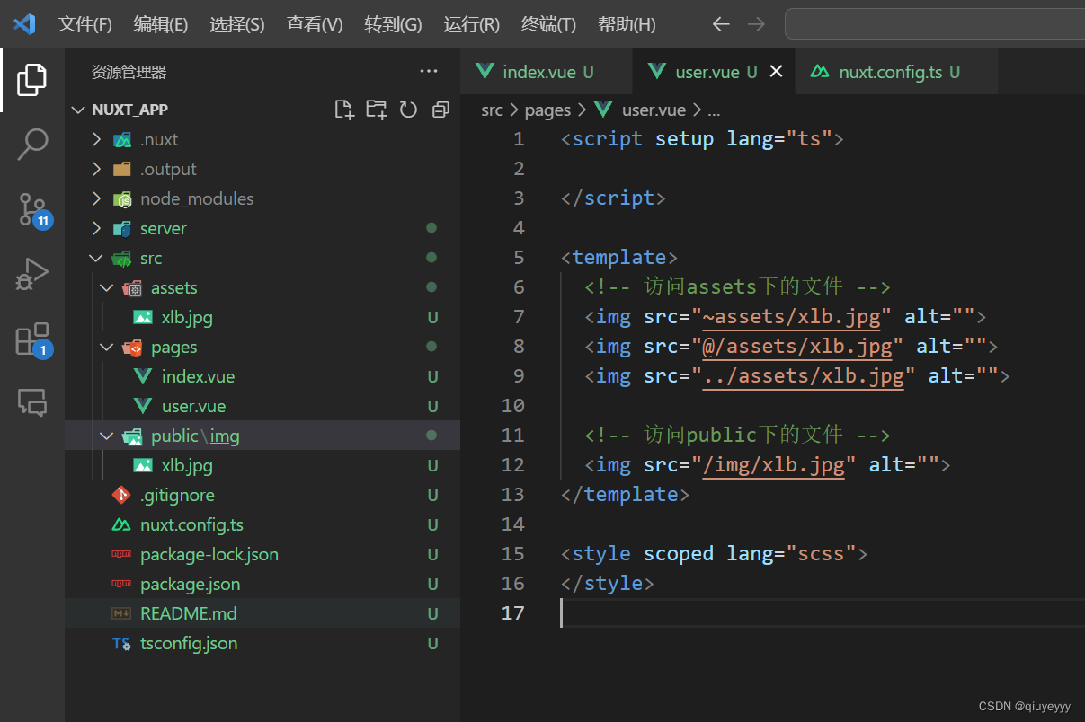Expand the node_modules folder

pos(97,198)
